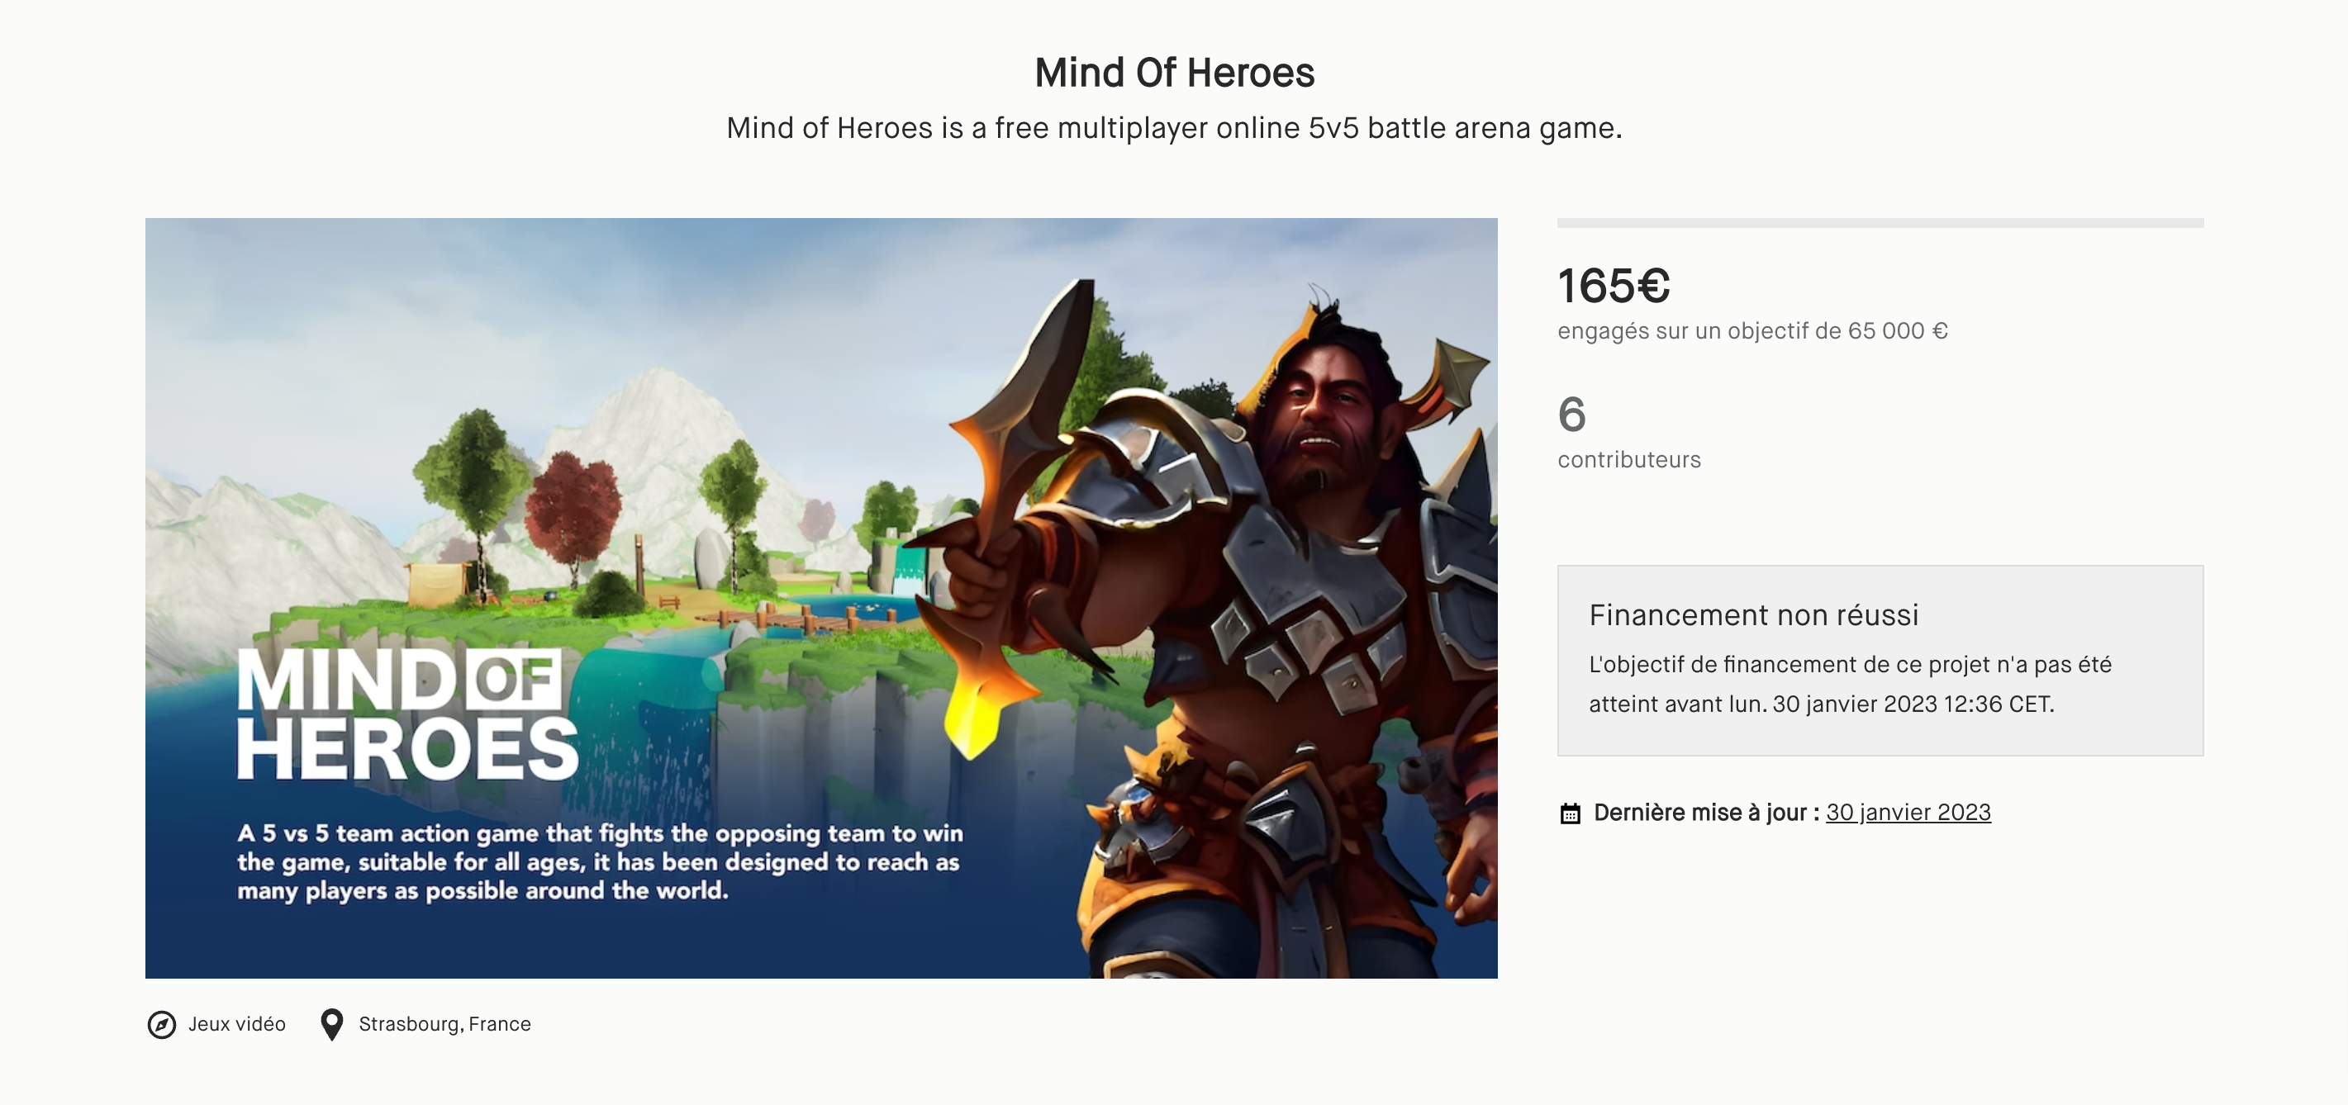Click the MIND OF HEROES logo in the image

(406, 714)
